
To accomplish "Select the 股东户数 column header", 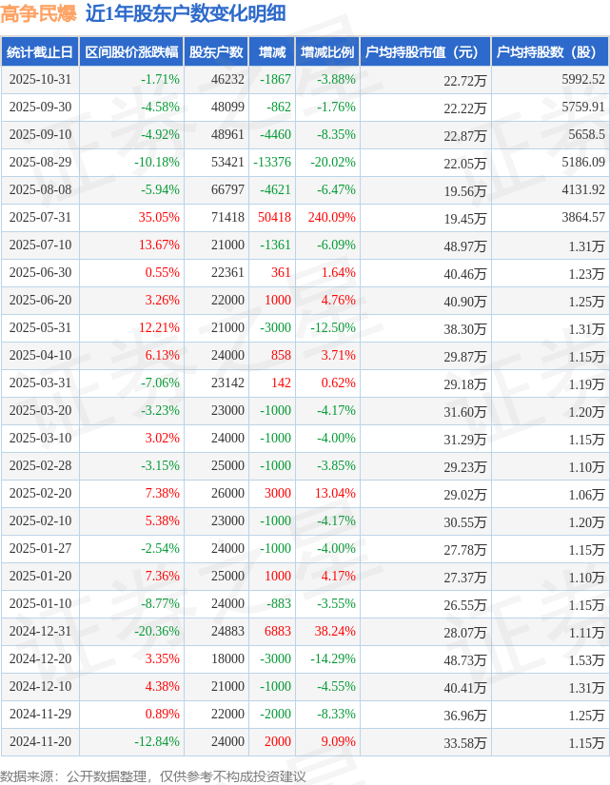I will [x=215, y=52].
